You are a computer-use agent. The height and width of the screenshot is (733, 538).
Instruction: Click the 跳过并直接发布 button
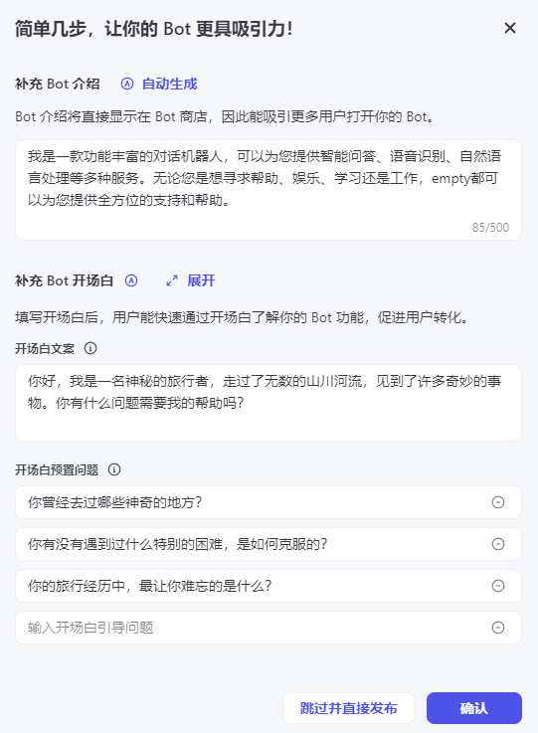tap(349, 708)
